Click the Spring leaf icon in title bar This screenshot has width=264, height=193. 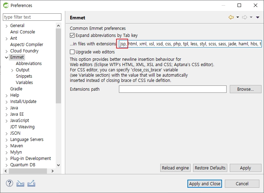pos(6,5)
